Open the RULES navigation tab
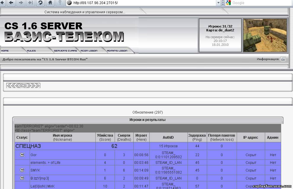This screenshot has height=189, width=293. (31, 51)
